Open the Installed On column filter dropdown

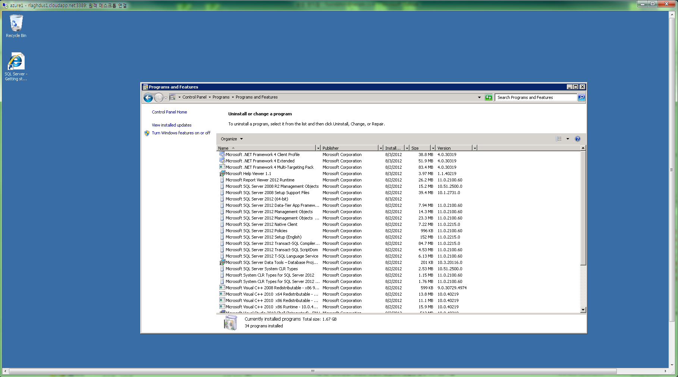click(x=407, y=148)
